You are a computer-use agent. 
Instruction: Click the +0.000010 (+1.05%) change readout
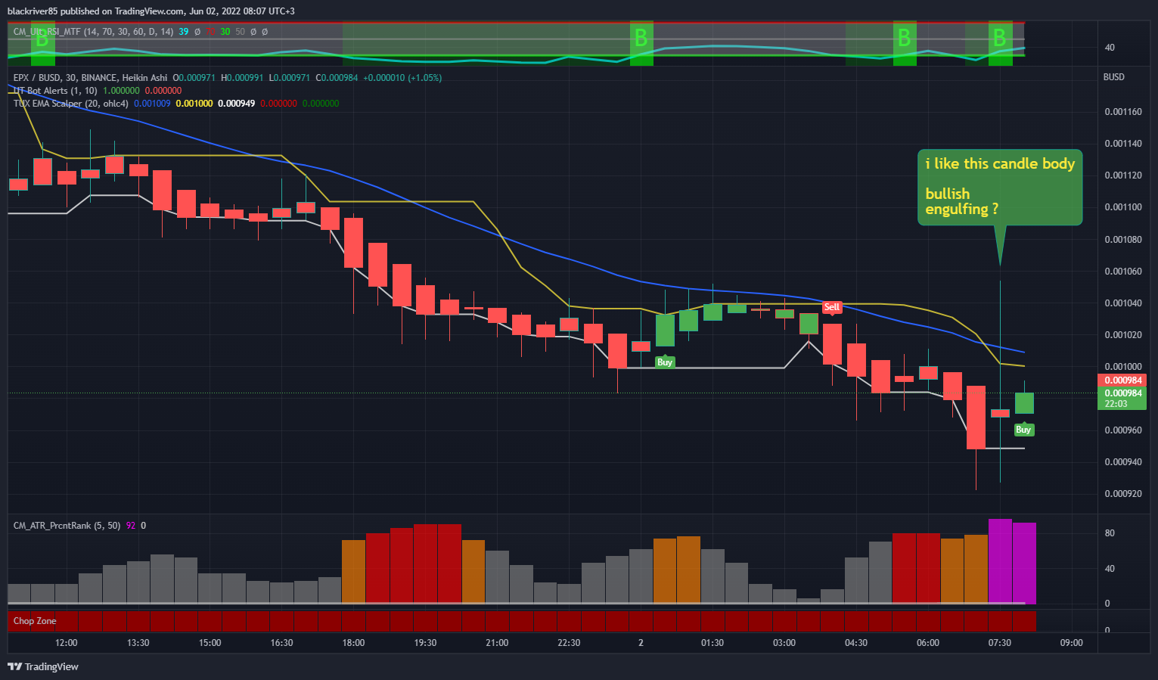[402, 77]
